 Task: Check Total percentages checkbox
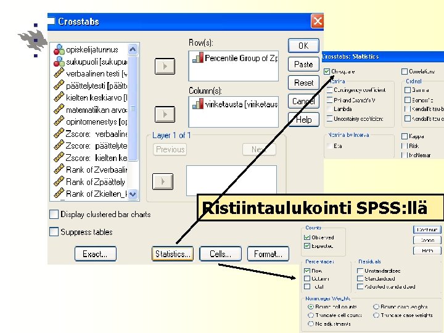pyautogui.click(x=307, y=287)
